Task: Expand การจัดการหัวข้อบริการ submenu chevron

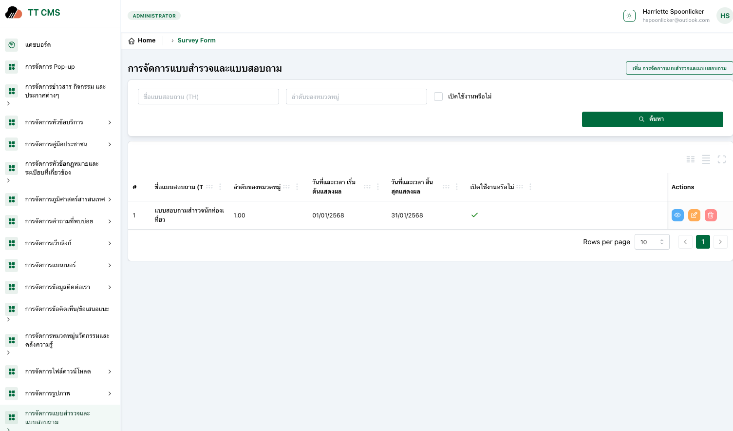Action: (110, 122)
